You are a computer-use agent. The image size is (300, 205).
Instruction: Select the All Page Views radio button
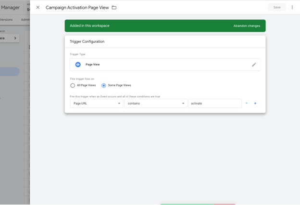73,85
